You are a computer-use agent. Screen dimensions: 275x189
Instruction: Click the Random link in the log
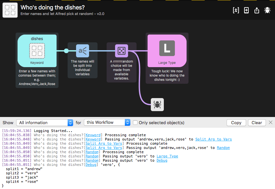(x=92, y=152)
